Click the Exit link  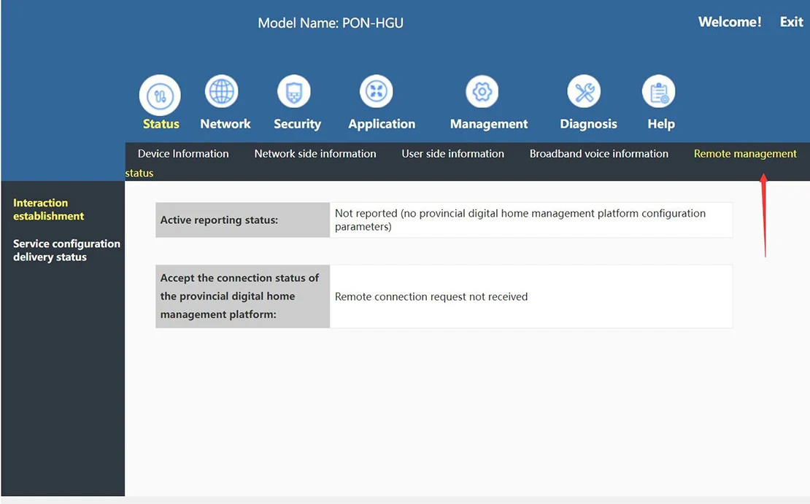click(792, 22)
